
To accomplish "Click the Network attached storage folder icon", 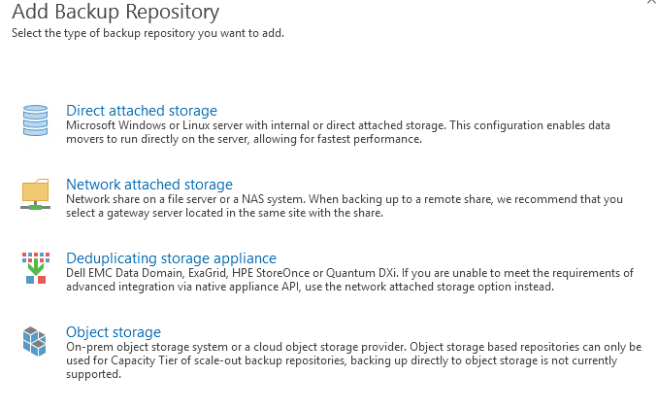I will pyautogui.click(x=35, y=194).
